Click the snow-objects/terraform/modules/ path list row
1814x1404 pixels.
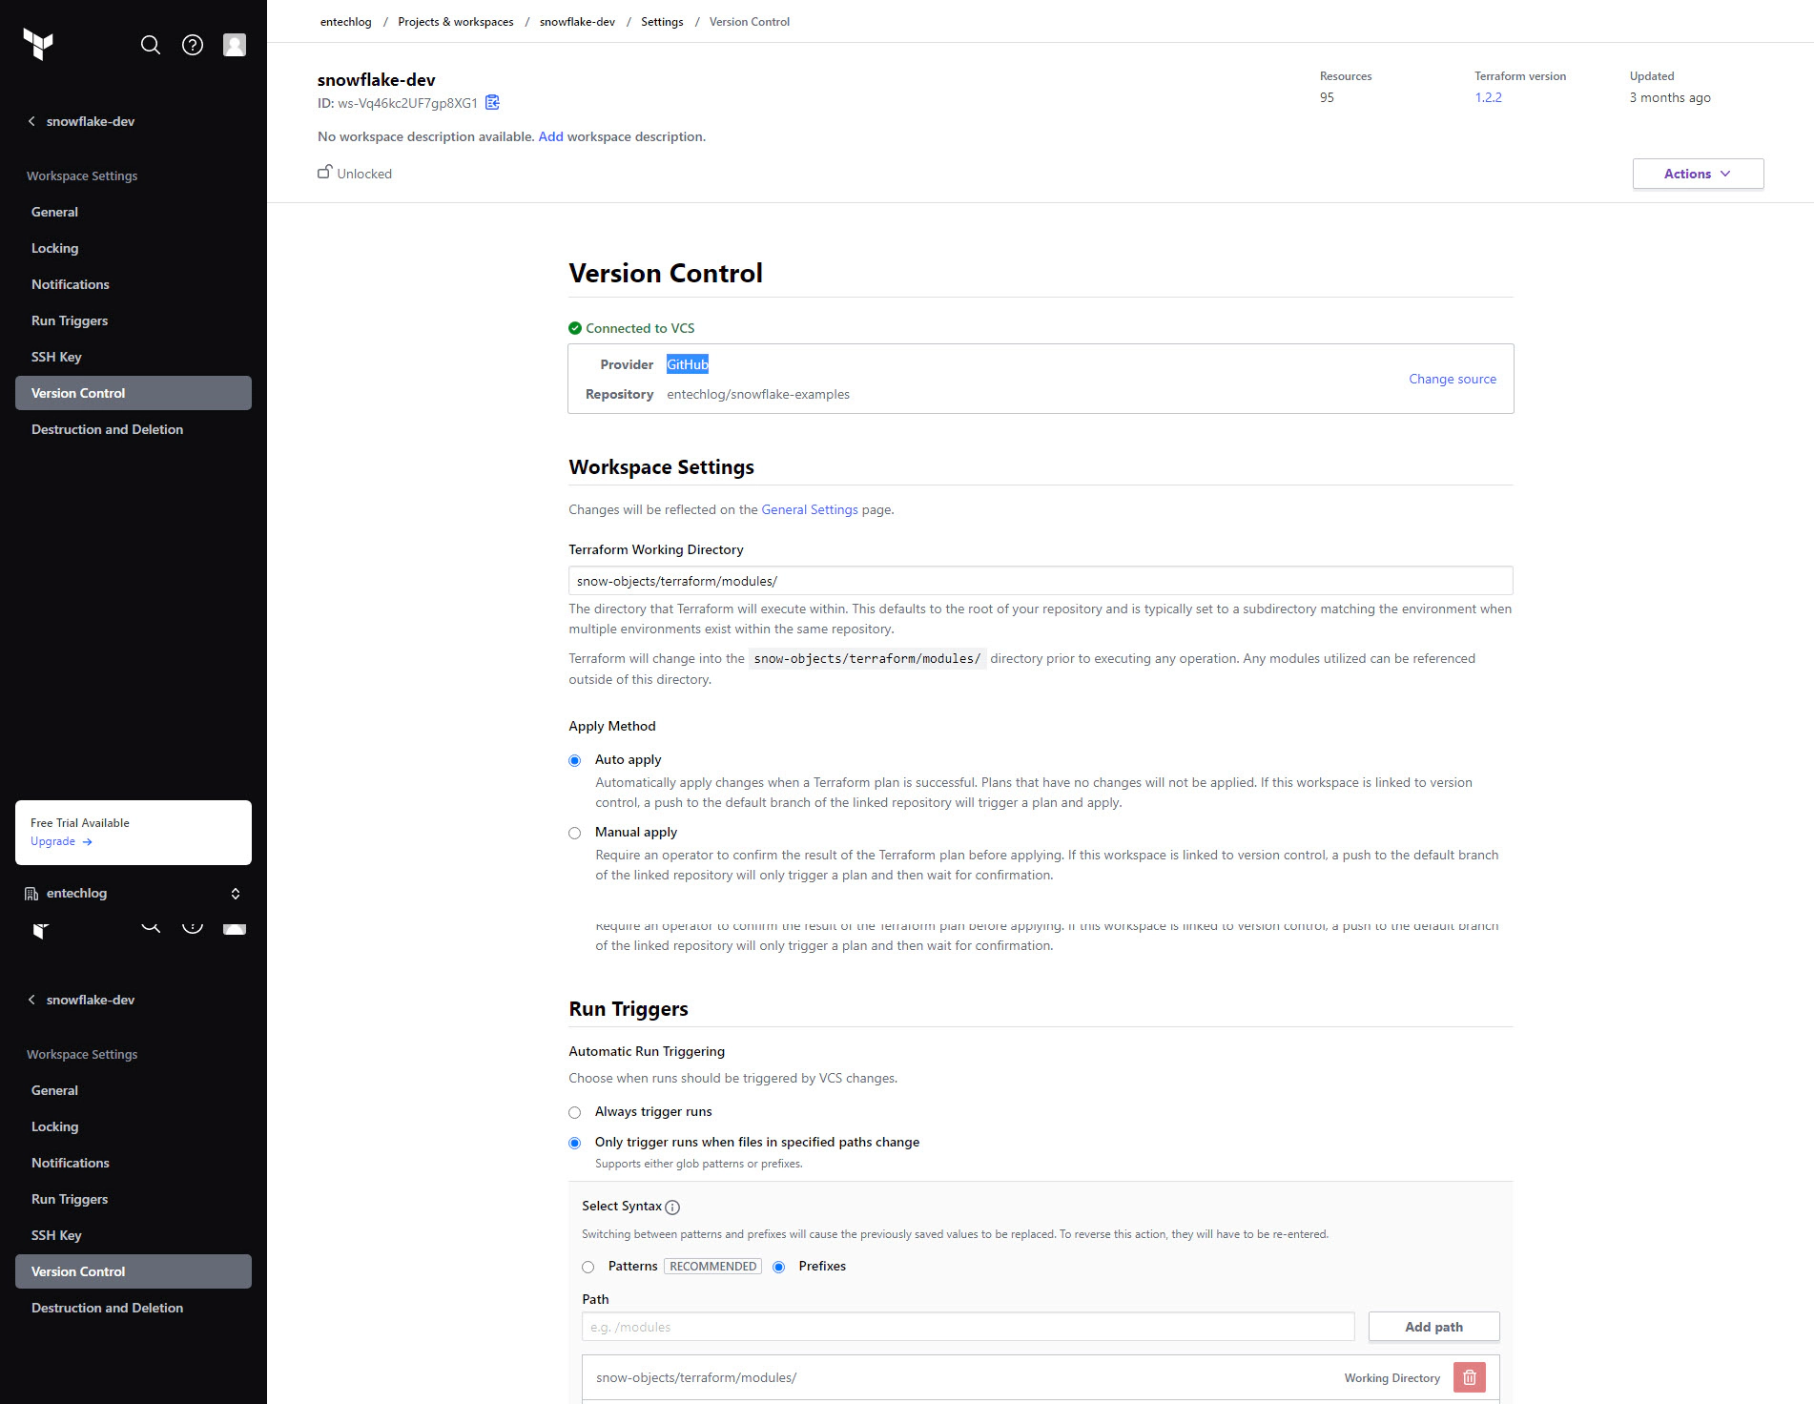coord(1041,1377)
